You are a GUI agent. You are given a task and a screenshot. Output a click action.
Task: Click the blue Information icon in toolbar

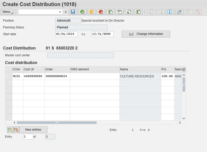(x=170, y=12)
